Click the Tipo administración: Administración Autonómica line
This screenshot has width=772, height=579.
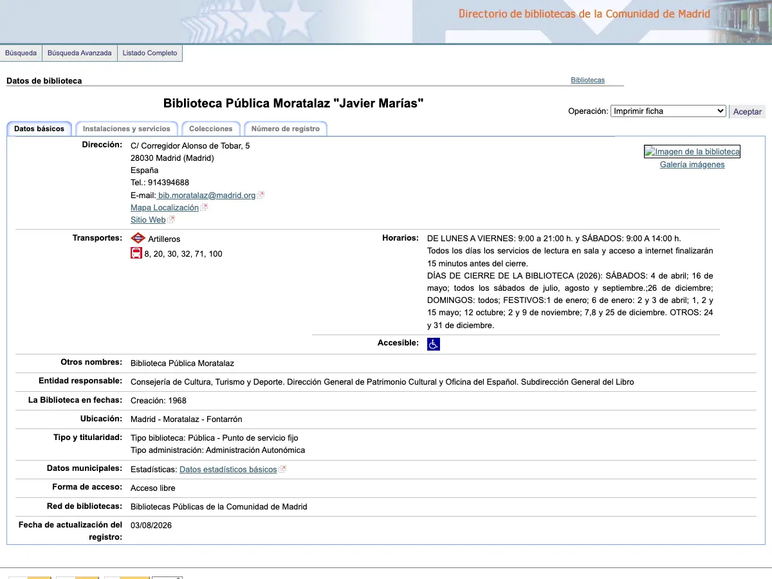(218, 450)
